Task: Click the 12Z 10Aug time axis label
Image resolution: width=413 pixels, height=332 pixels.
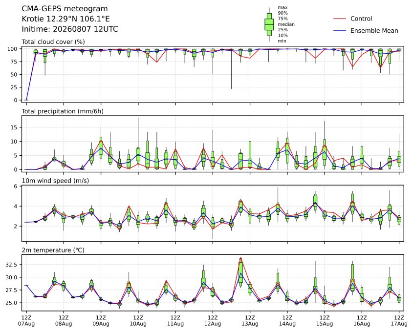Action: point(138,321)
